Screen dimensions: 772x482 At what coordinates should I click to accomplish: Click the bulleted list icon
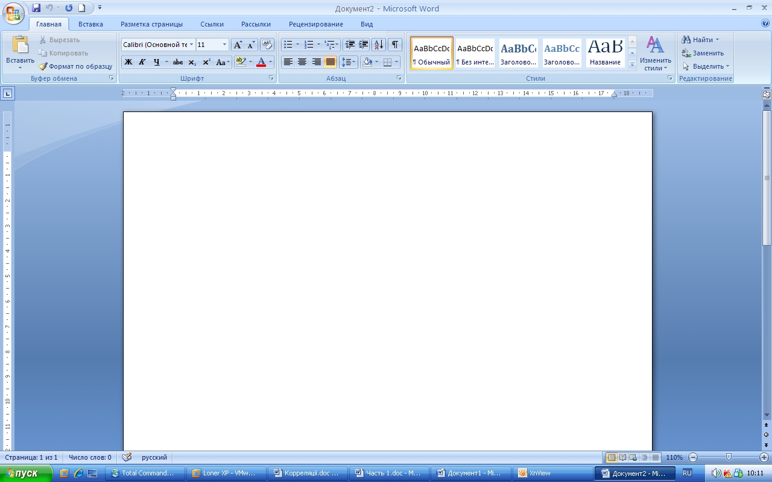pyautogui.click(x=288, y=45)
